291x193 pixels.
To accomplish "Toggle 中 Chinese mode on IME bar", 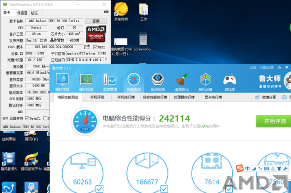I will [247, 168].
